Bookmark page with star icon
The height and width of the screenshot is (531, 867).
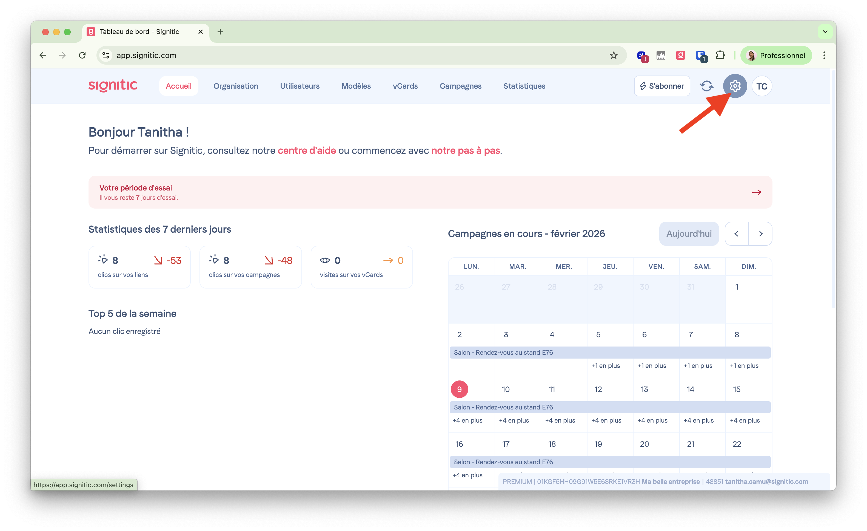614,55
